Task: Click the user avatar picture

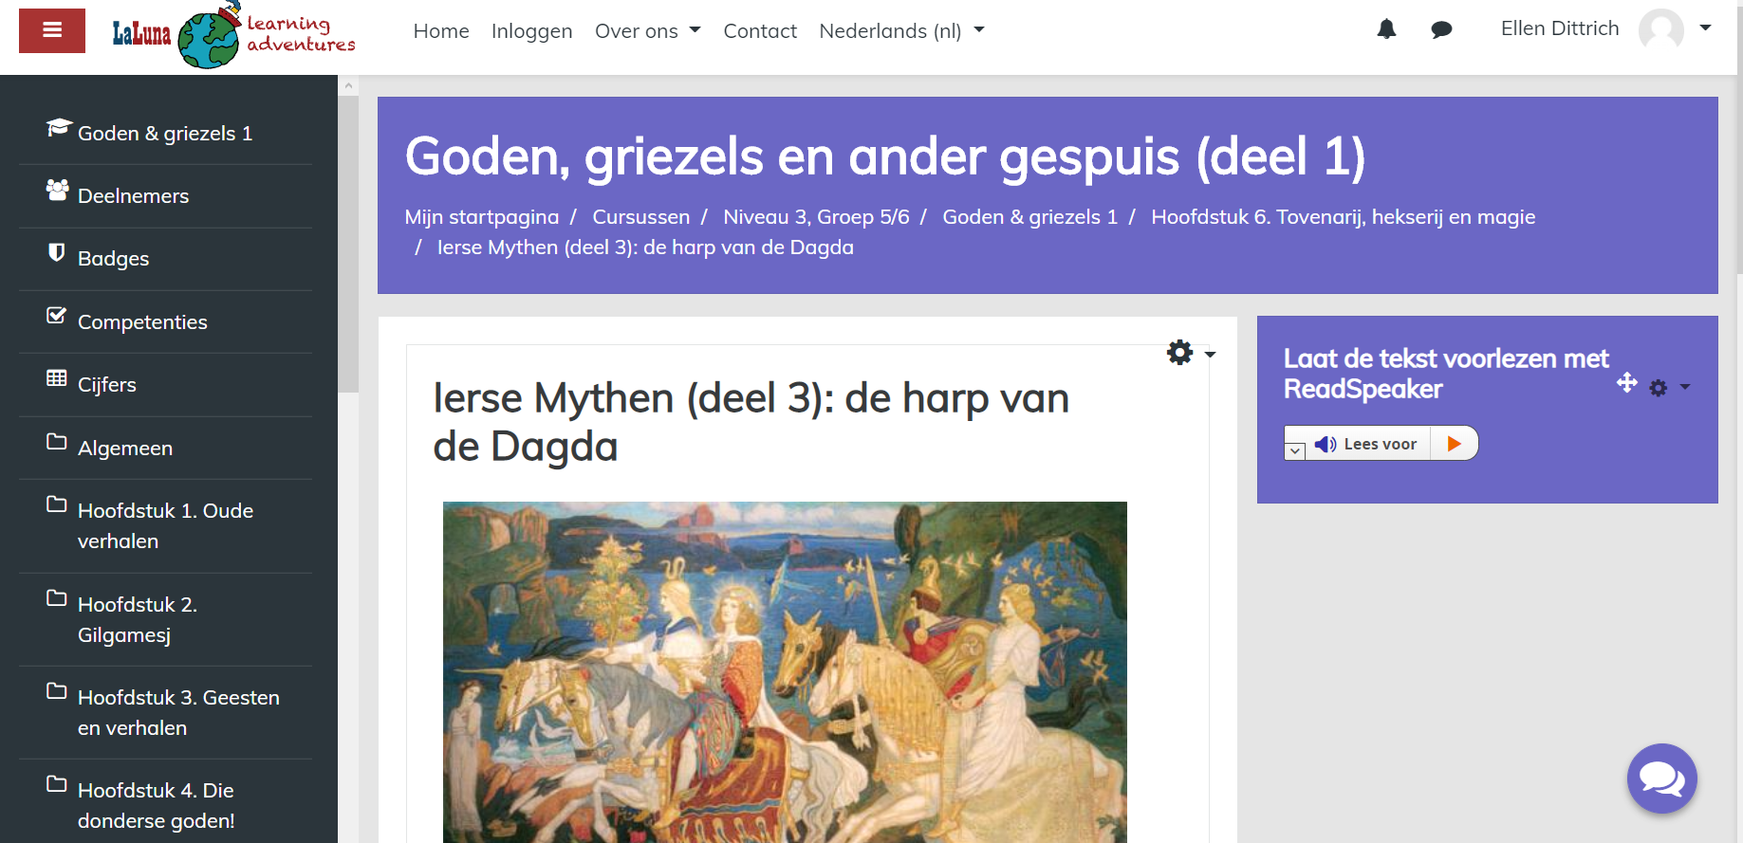Action: point(1660,29)
